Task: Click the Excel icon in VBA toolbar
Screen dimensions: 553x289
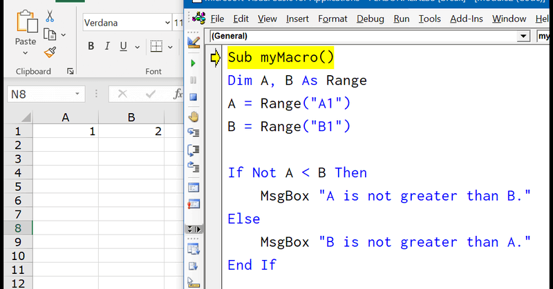Action: 199,18
